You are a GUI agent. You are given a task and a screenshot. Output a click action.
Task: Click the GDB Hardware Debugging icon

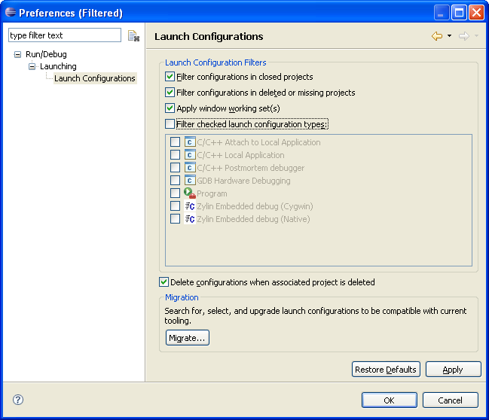click(x=190, y=181)
